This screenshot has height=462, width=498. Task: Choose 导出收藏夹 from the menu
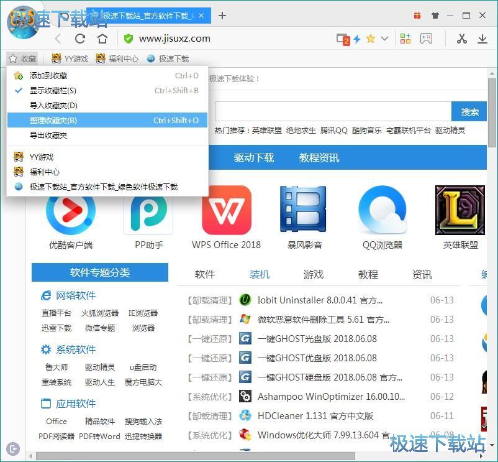[x=107, y=135]
